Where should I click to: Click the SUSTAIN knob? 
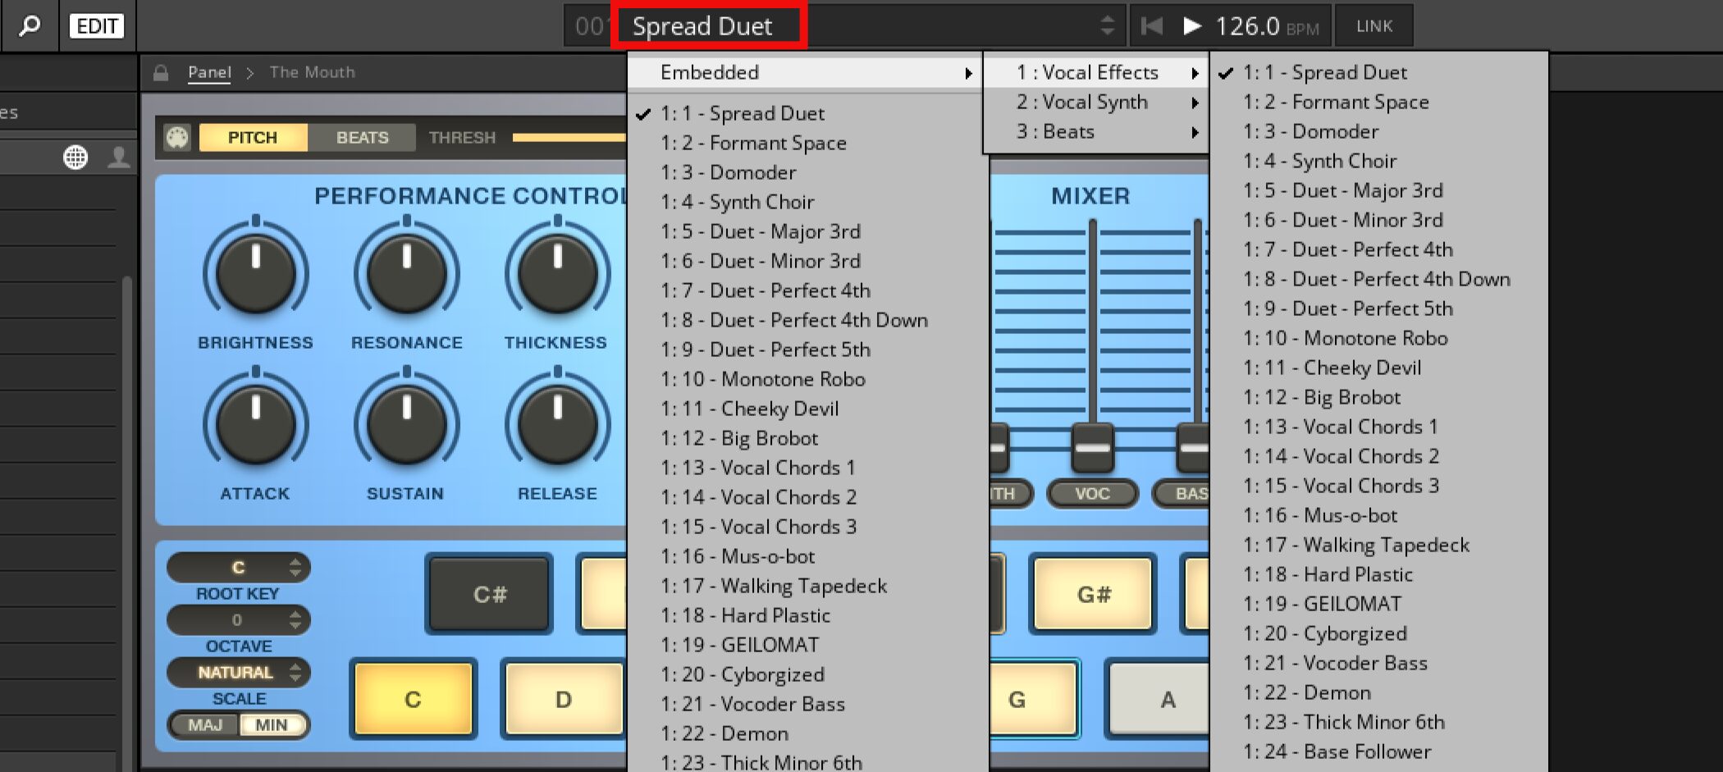(407, 425)
